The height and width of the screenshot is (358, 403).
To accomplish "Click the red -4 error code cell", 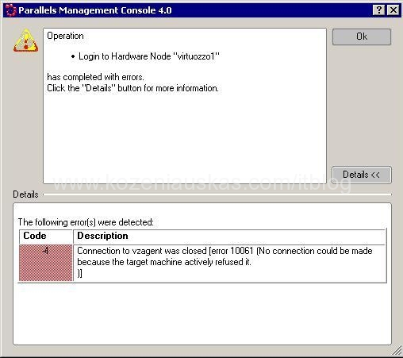I will point(46,263).
